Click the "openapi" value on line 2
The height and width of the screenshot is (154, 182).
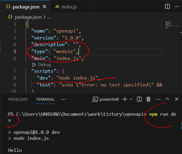pyautogui.click(x=66, y=31)
